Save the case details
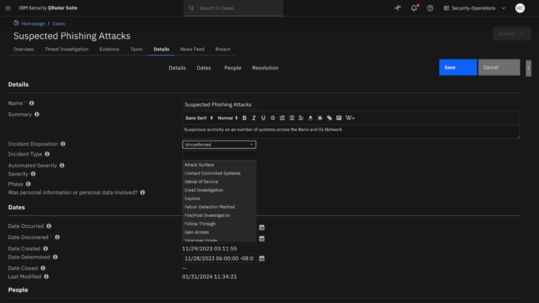The width and height of the screenshot is (539, 303). [x=457, y=67]
